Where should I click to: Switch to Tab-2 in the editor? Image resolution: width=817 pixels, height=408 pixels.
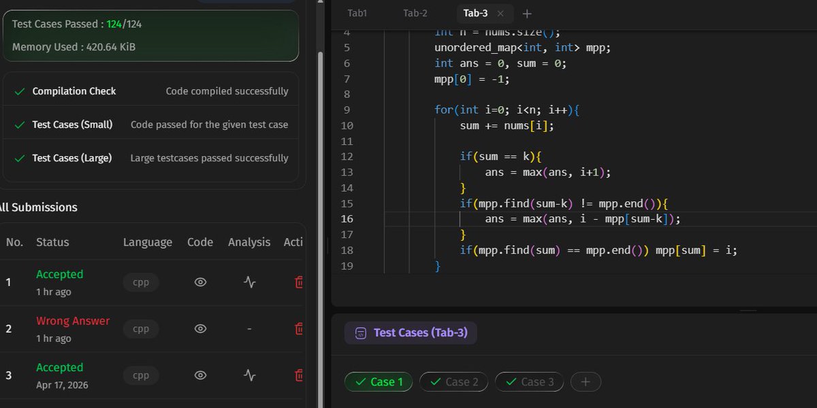click(415, 13)
